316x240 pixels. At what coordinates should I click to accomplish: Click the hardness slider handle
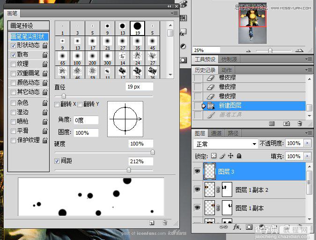tap(153, 152)
